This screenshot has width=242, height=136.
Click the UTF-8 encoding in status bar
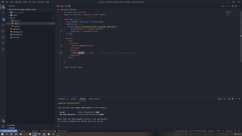click(219, 131)
